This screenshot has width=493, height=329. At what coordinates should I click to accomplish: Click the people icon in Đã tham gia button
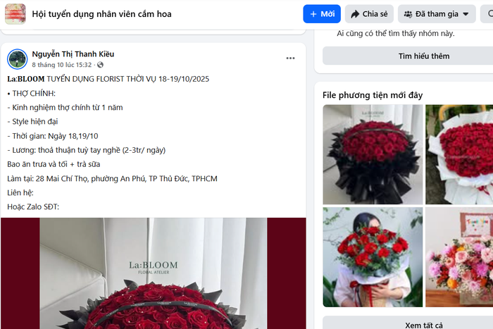click(408, 14)
